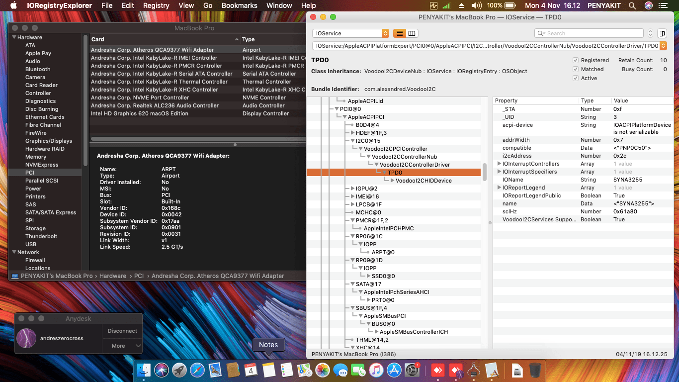
Task: Select the list view layout icon
Action: point(401,33)
